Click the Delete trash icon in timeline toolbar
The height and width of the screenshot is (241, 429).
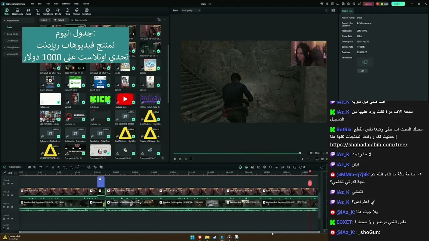pyautogui.click(x=53, y=167)
